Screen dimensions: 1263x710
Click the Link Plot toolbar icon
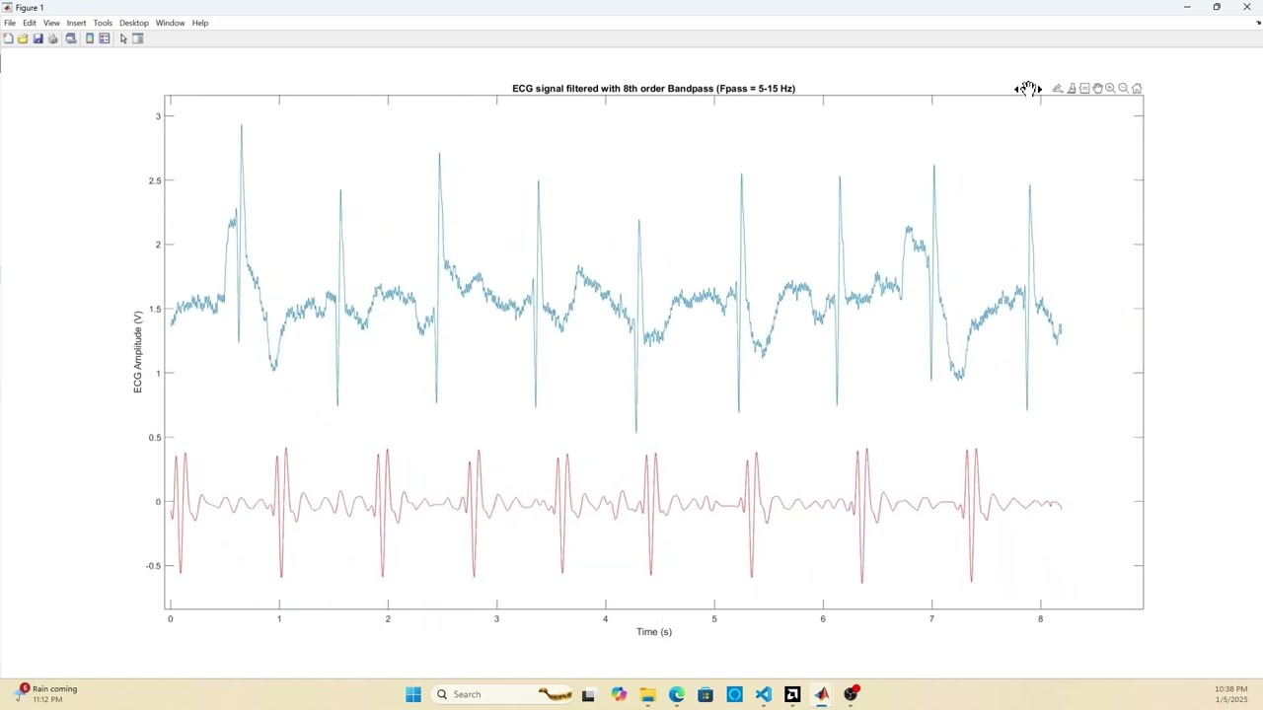pyautogui.click(x=71, y=38)
